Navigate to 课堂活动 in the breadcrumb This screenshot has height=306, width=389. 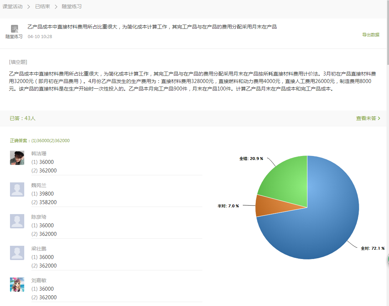(x=12, y=6)
